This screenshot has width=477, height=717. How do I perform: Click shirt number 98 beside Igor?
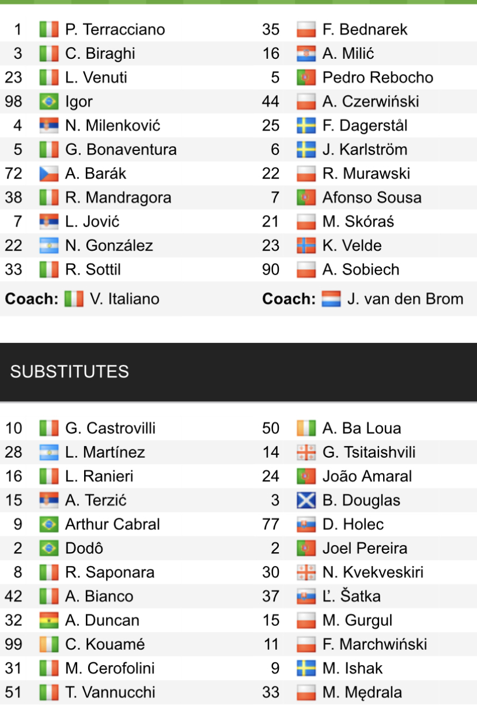(13, 102)
